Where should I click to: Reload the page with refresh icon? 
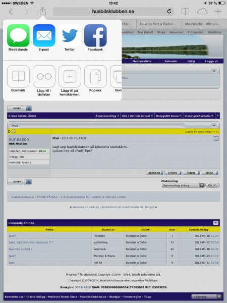pos(169,12)
